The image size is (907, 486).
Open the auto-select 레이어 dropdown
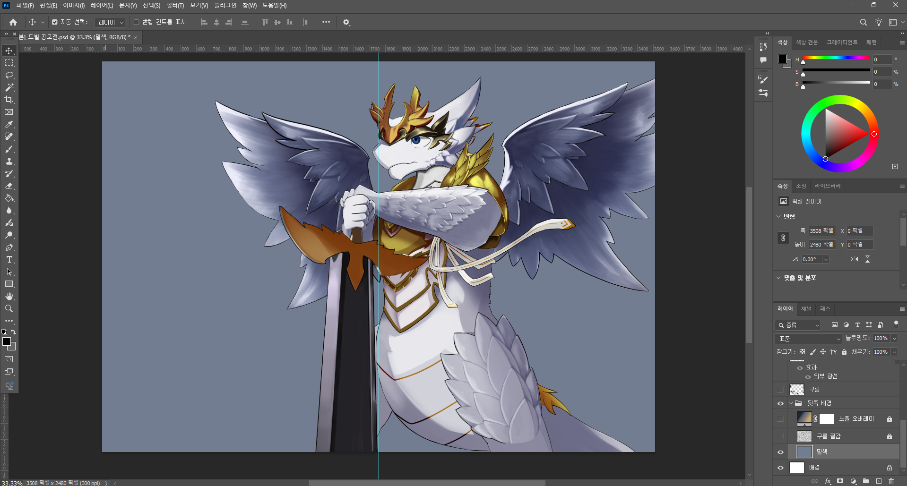[110, 22]
